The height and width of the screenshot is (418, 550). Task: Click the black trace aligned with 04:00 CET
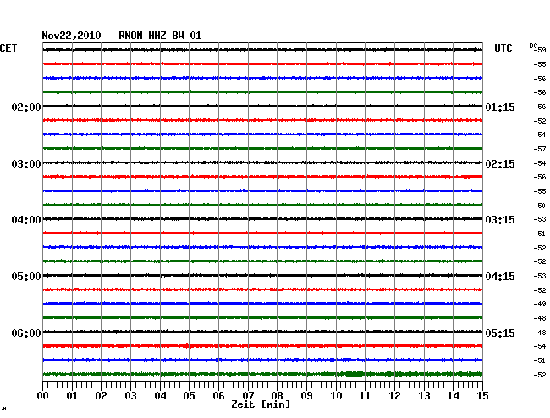pyautogui.click(x=262, y=219)
